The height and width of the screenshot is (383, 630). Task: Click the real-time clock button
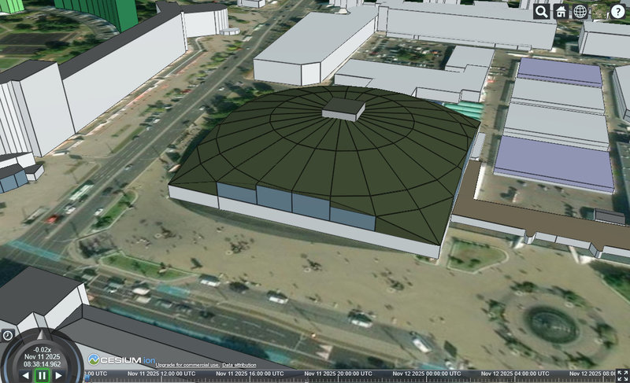pyautogui.click(x=7, y=335)
